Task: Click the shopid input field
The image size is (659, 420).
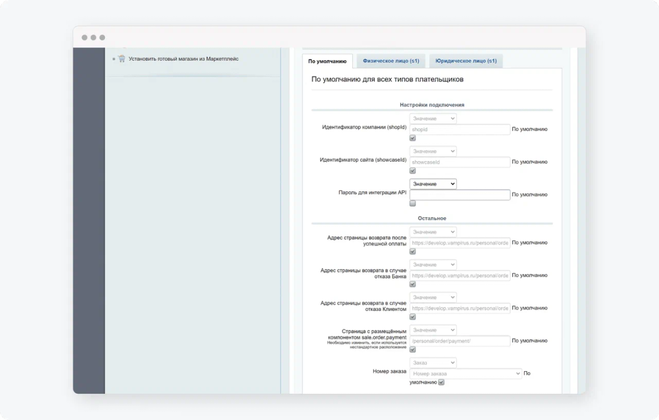Action: [x=460, y=129]
